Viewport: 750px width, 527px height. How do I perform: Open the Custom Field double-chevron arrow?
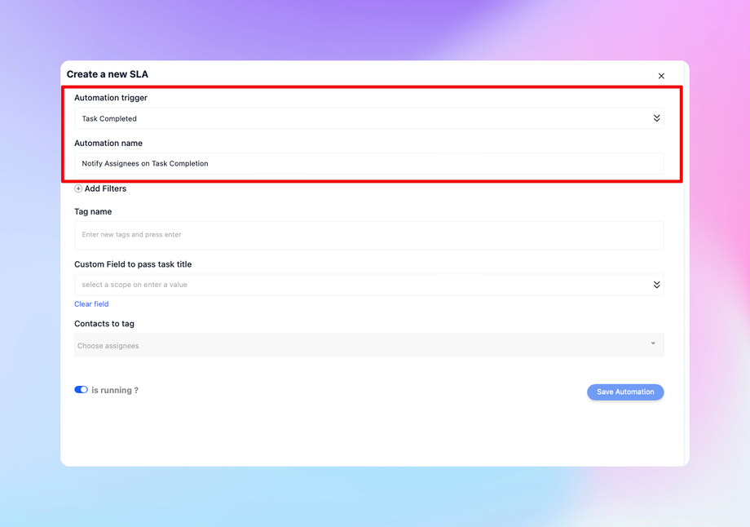point(656,285)
